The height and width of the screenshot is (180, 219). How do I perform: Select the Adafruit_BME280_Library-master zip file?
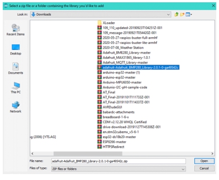124,53
